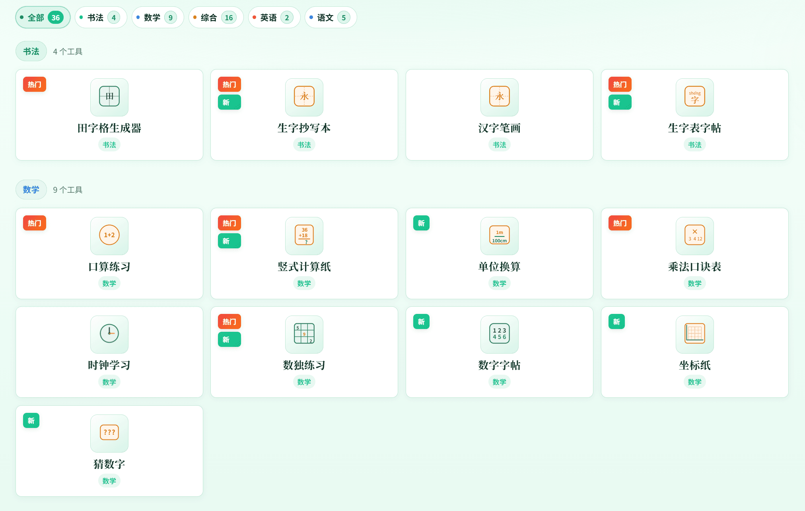This screenshot has height=511, width=805.
Task: Click the 猜数字 ??? icon
Action: [109, 433]
